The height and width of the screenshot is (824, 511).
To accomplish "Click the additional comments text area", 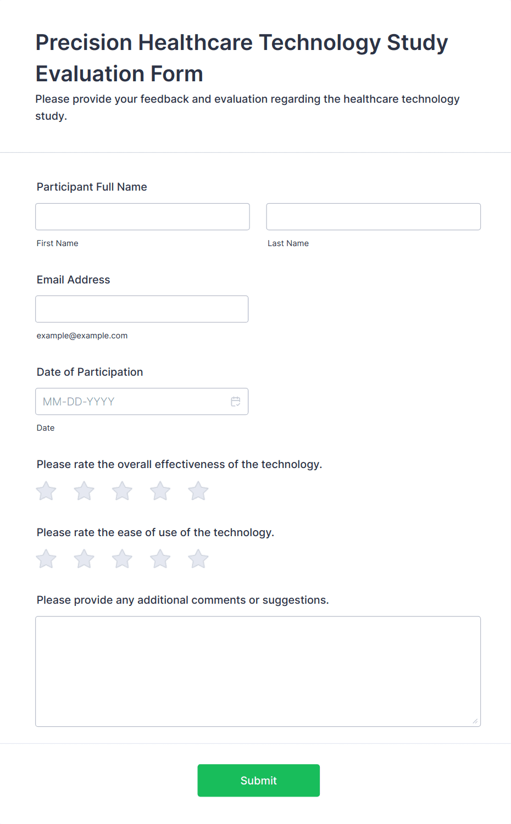I will click(258, 671).
